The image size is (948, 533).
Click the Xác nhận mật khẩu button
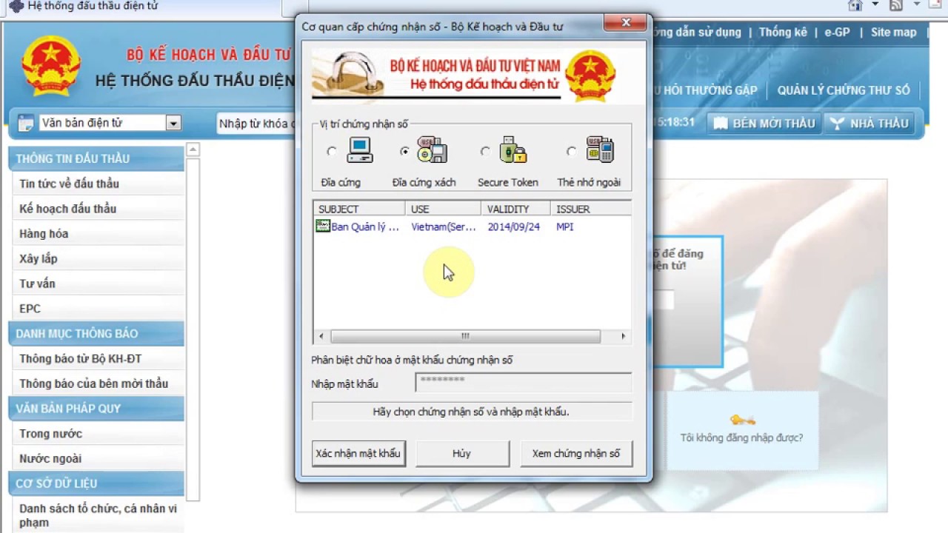358,453
